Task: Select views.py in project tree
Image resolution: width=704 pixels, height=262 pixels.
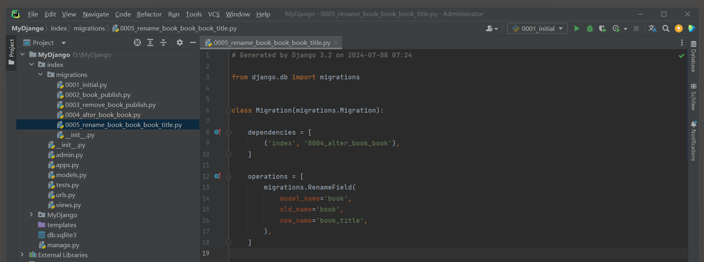Action: point(68,205)
